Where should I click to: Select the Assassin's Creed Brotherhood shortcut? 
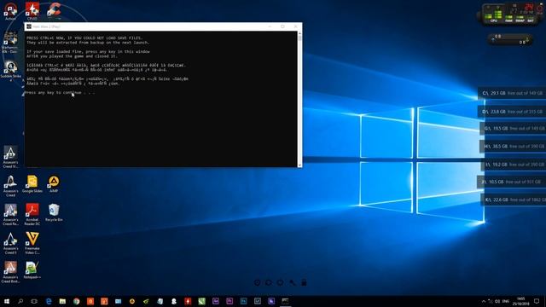[10, 271]
